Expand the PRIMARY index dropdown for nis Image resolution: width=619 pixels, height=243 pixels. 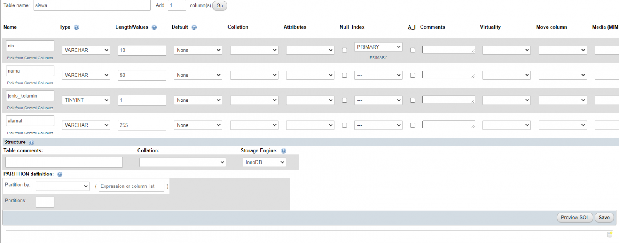[x=378, y=47]
